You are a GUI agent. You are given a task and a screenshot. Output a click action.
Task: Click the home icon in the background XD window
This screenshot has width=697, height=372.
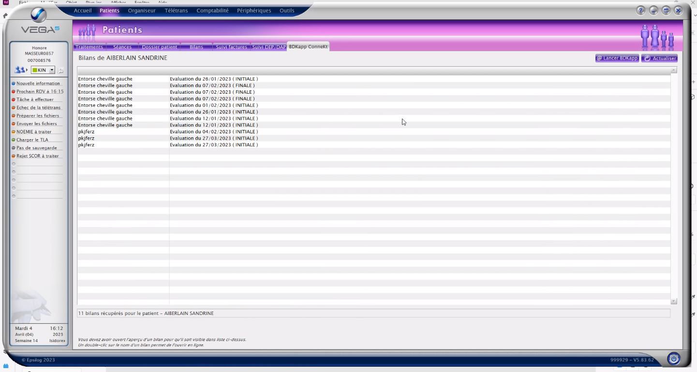pyautogui.click(x=5, y=16)
